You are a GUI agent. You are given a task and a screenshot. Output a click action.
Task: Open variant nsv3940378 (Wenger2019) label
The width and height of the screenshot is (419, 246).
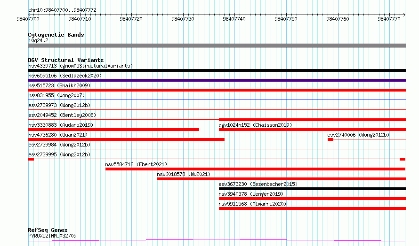pyautogui.click(x=251, y=194)
